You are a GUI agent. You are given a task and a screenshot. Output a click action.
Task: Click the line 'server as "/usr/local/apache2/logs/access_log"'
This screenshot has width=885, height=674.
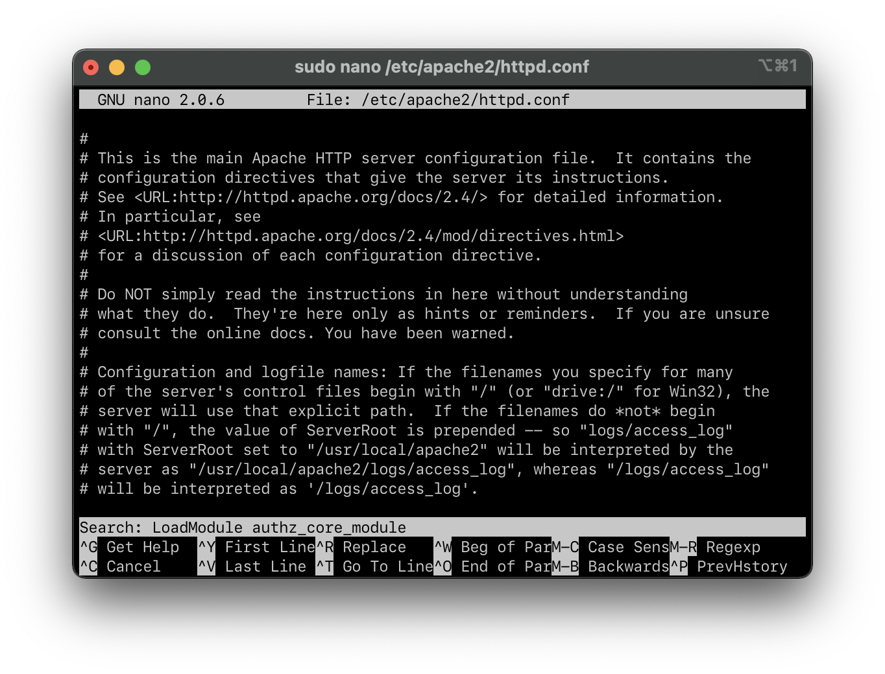[424, 469]
